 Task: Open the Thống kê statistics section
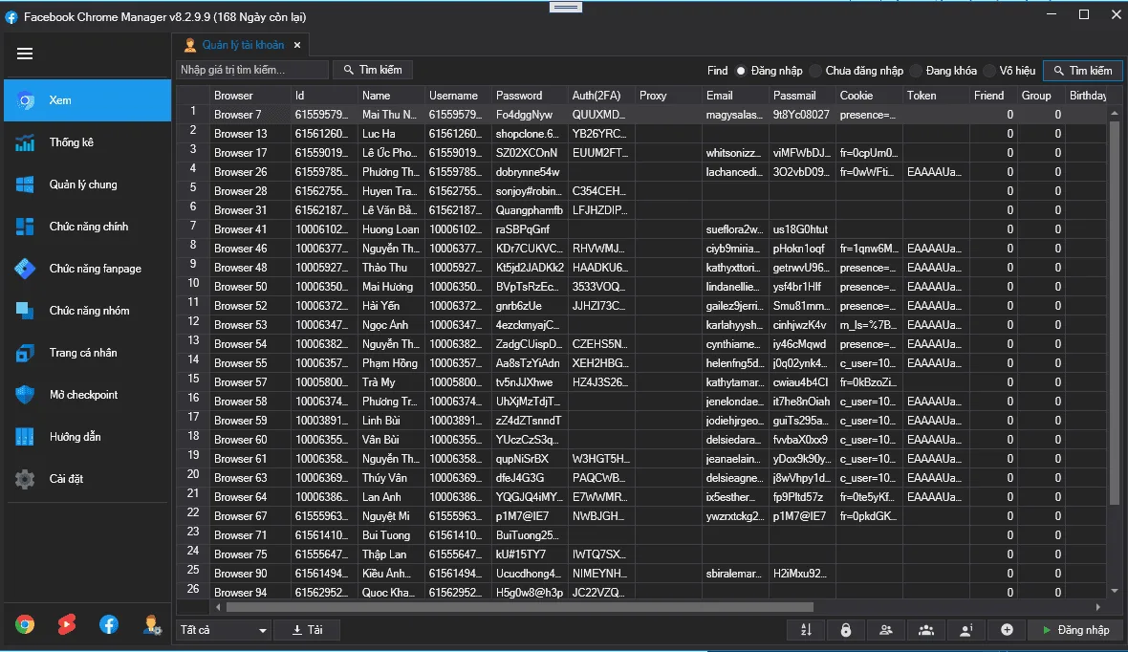tap(87, 142)
